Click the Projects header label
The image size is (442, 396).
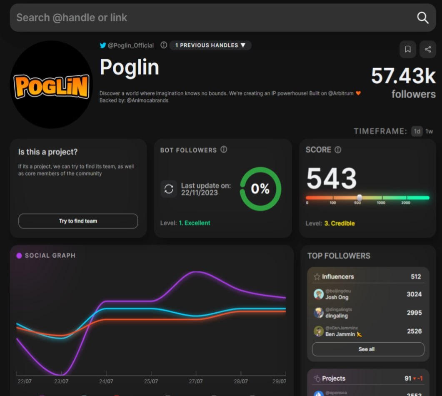(333, 378)
